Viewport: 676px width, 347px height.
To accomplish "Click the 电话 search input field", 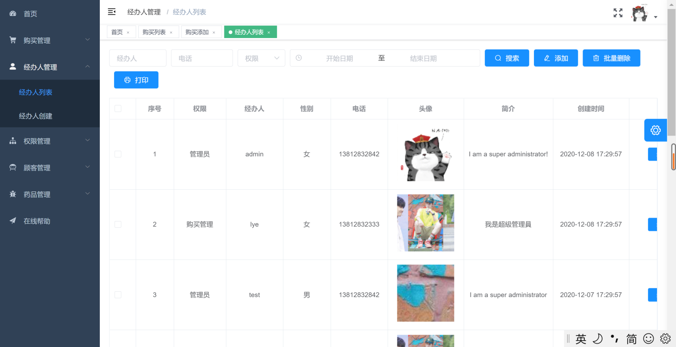I will (202, 58).
